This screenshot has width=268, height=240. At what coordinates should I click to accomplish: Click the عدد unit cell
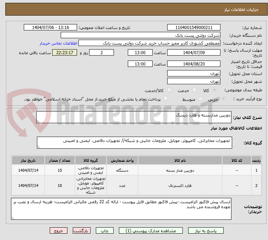click(x=122, y=185)
